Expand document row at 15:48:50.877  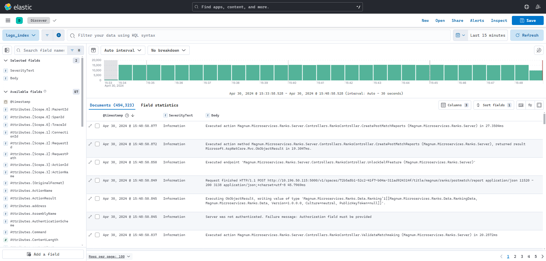(90, 126)
